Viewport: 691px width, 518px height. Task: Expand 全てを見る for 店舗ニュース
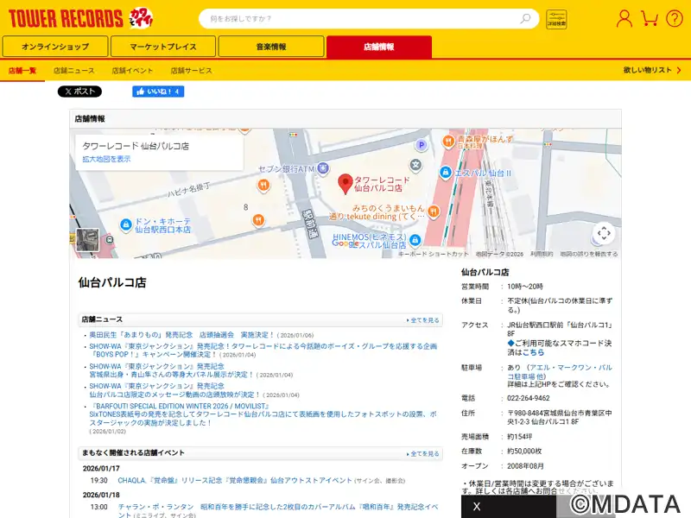tap(423, 319)
